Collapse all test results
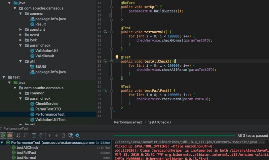Viewport: 269px width, 160px height. 41,135
